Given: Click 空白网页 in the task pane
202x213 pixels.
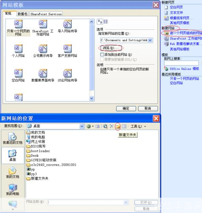Looking at the screenshot, I should [x=176, y=7].
